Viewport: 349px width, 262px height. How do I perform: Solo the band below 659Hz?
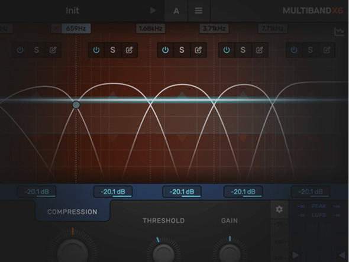[x=37, y=50]
